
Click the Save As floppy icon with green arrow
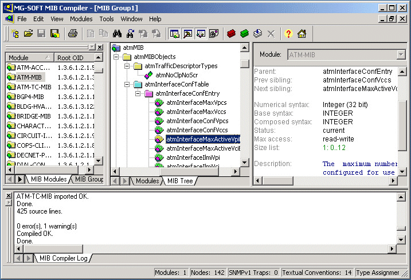click(x=54, y=34)
